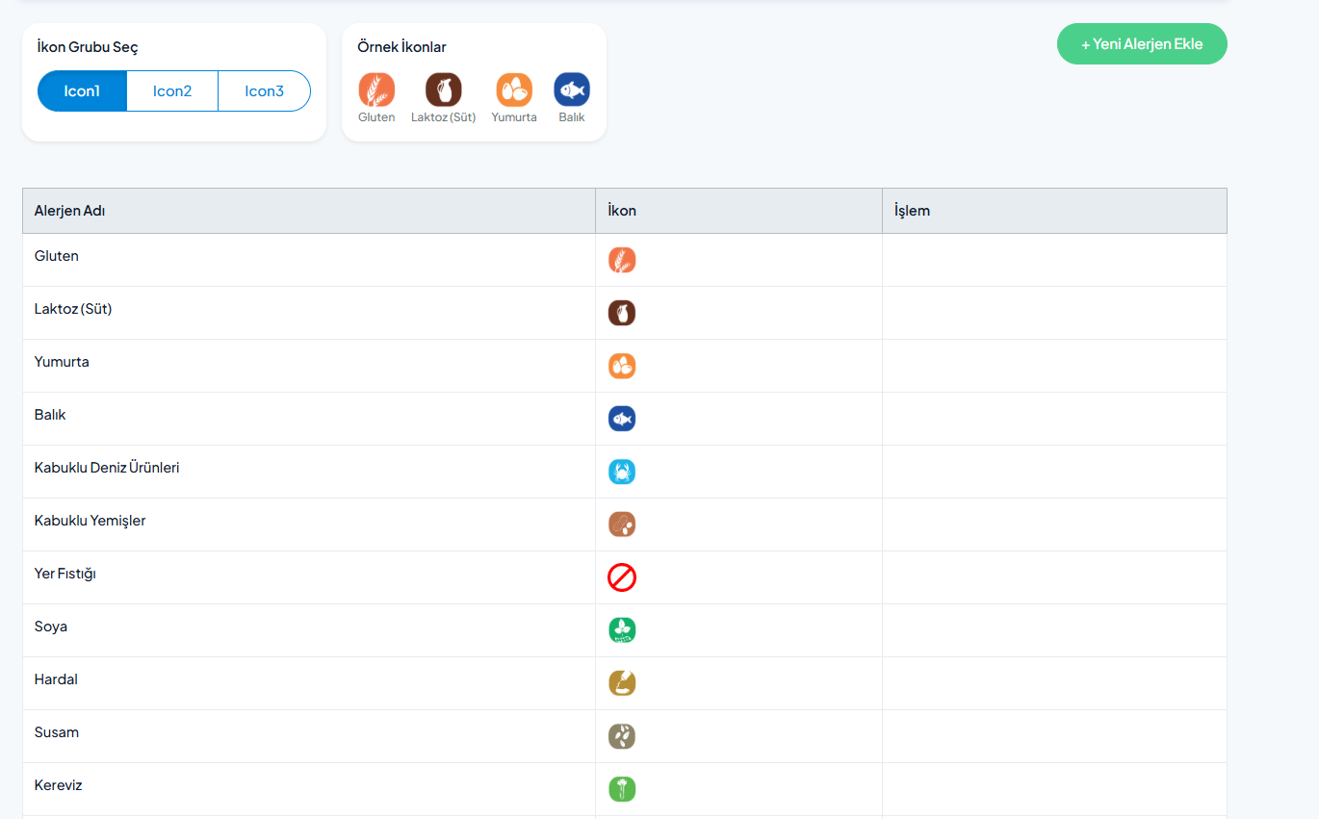The image size is (1319, 819).
Task: Click the wheat icon in Gluten row
Action: click(622, 260)
